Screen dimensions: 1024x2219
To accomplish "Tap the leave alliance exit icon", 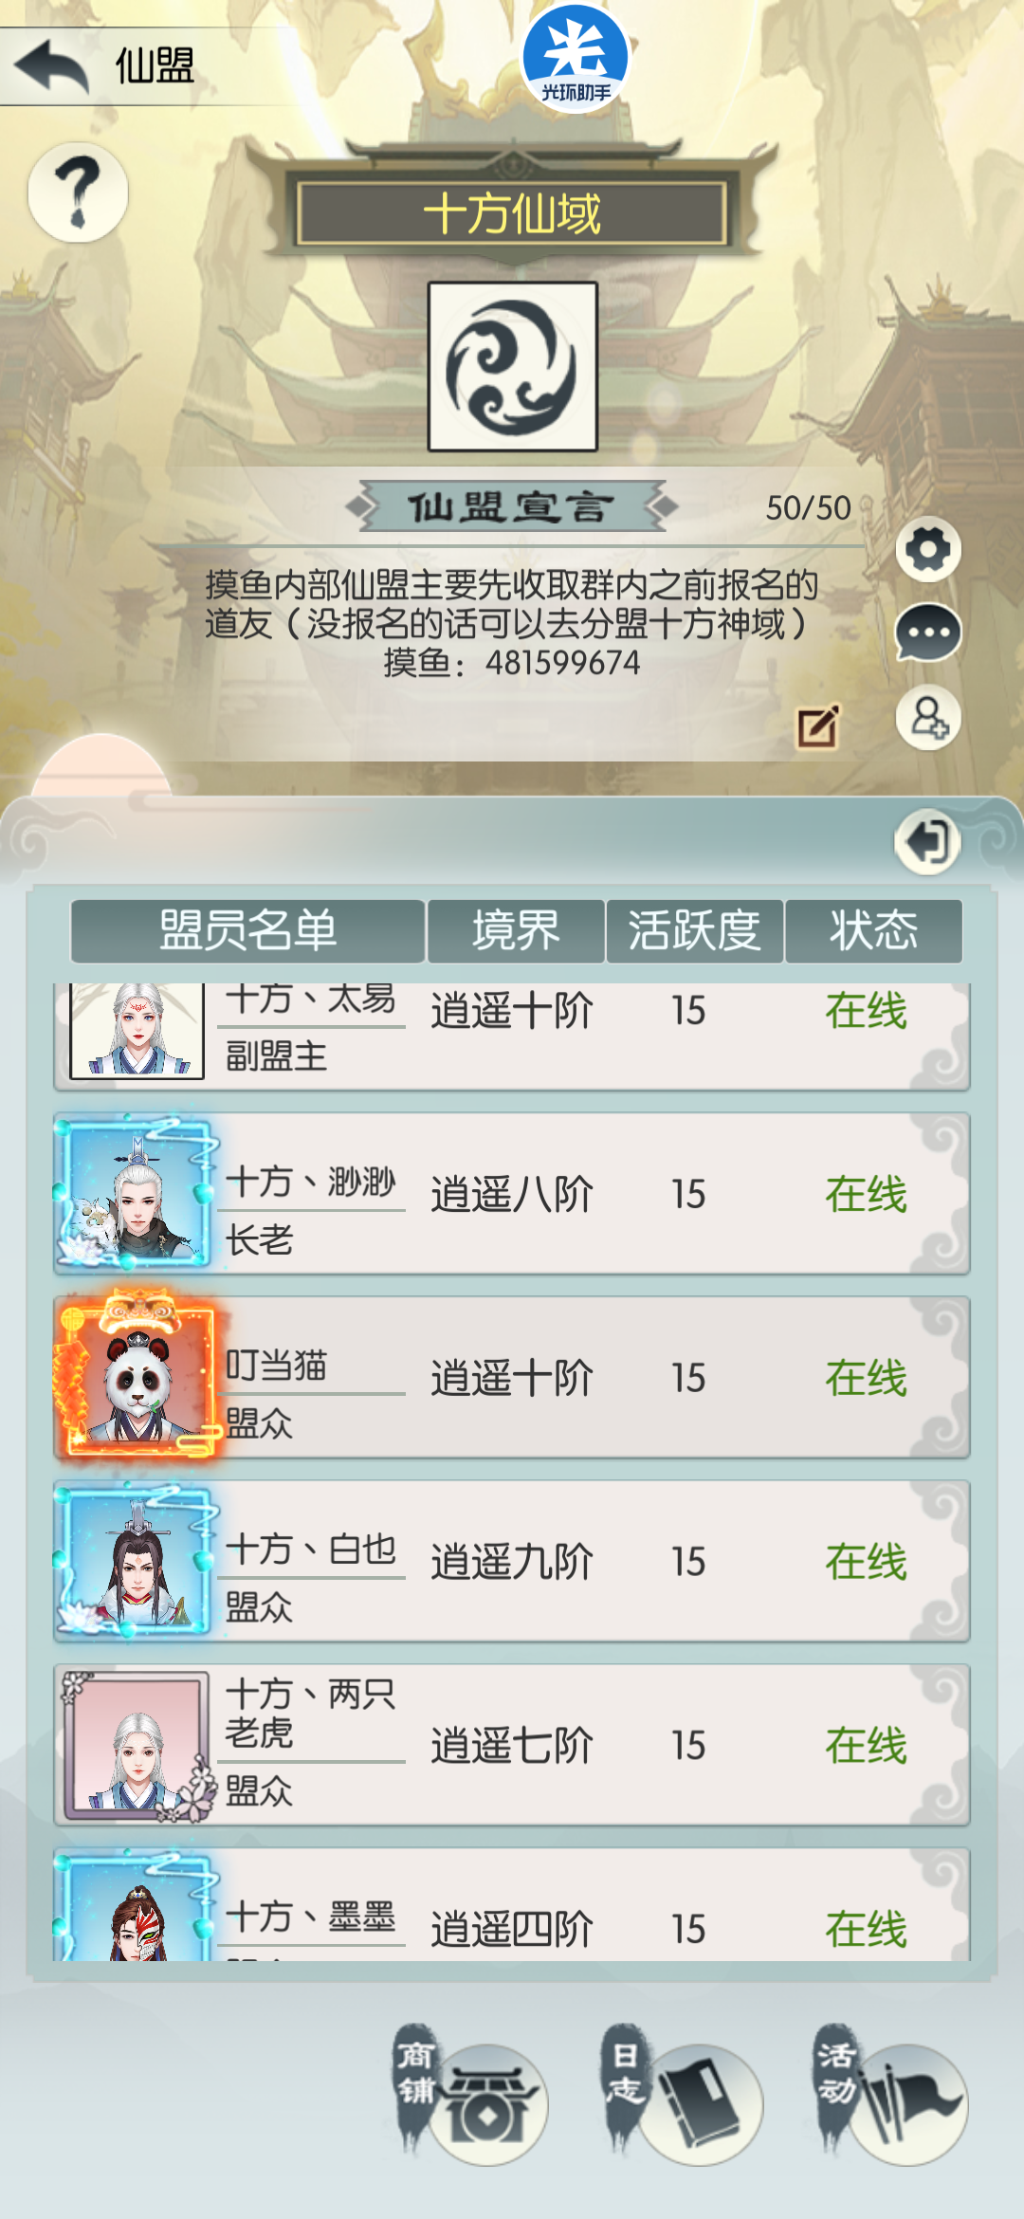I will [927, 842].
